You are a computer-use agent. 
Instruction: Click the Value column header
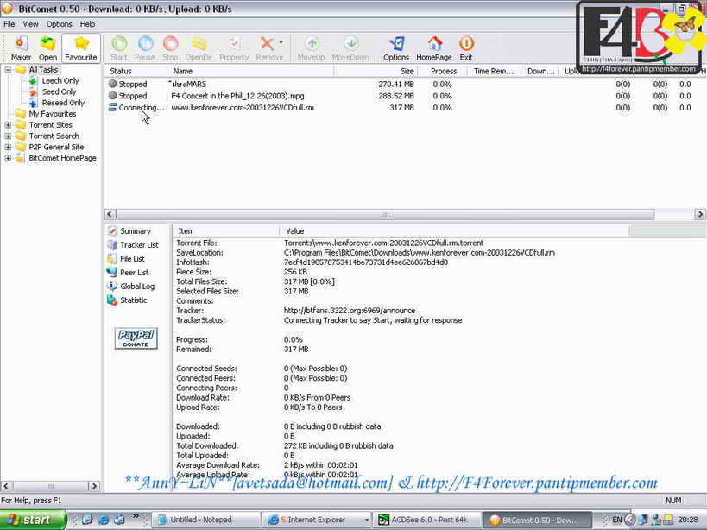pos(454,231)
